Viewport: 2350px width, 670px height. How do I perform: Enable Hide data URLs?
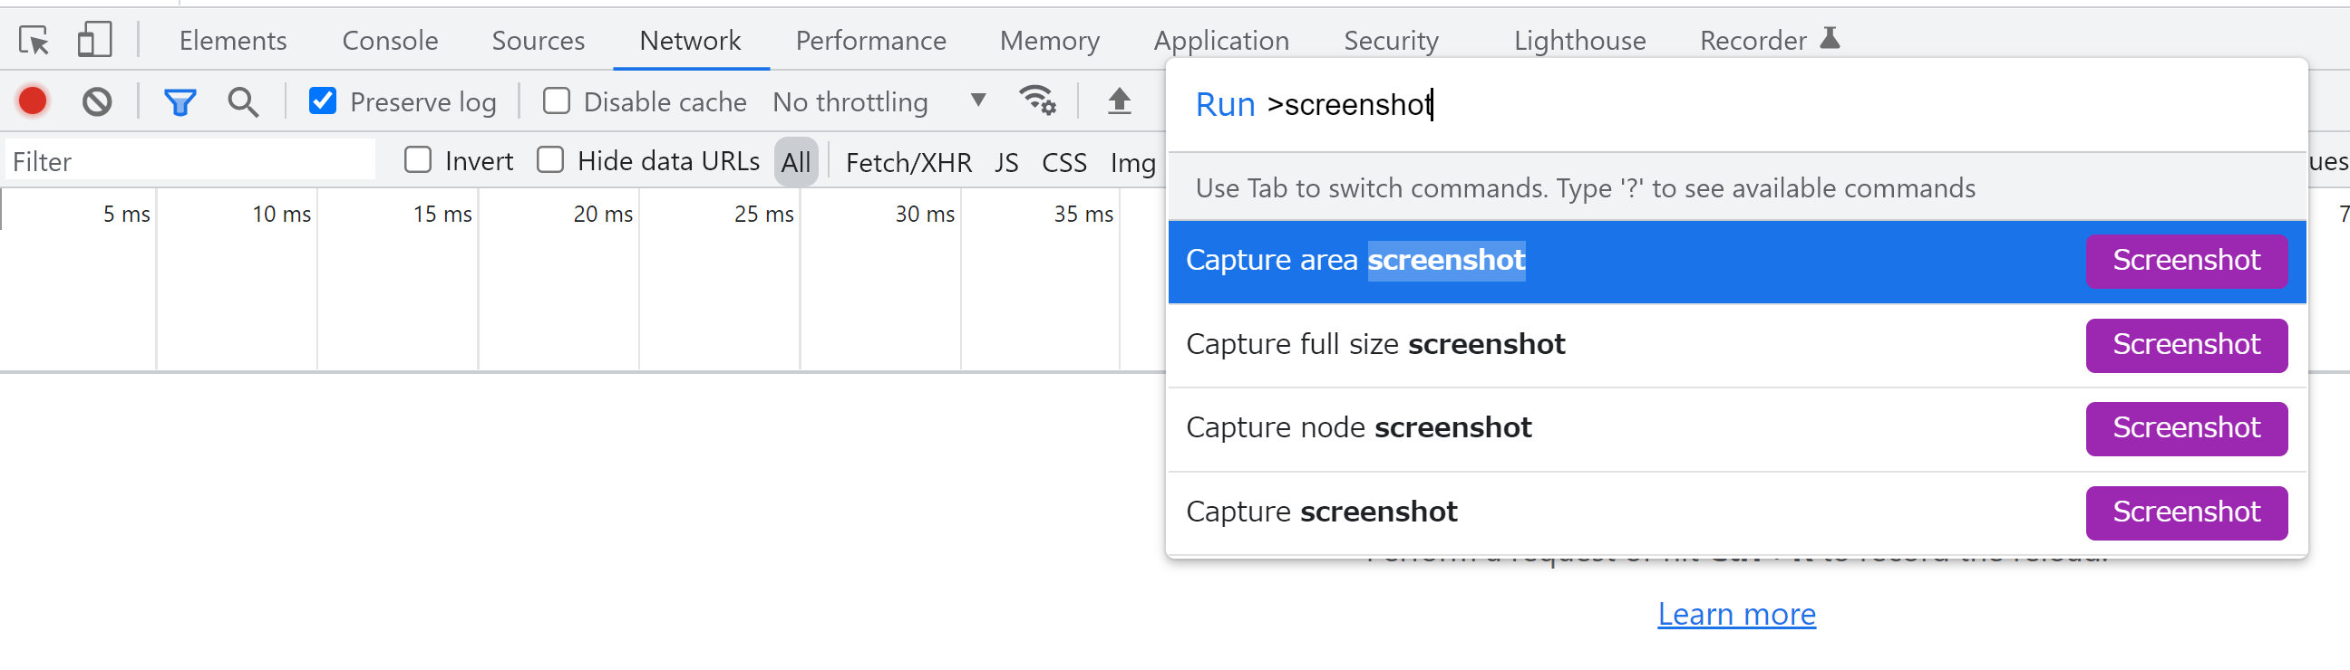click(x=551, y=160)
